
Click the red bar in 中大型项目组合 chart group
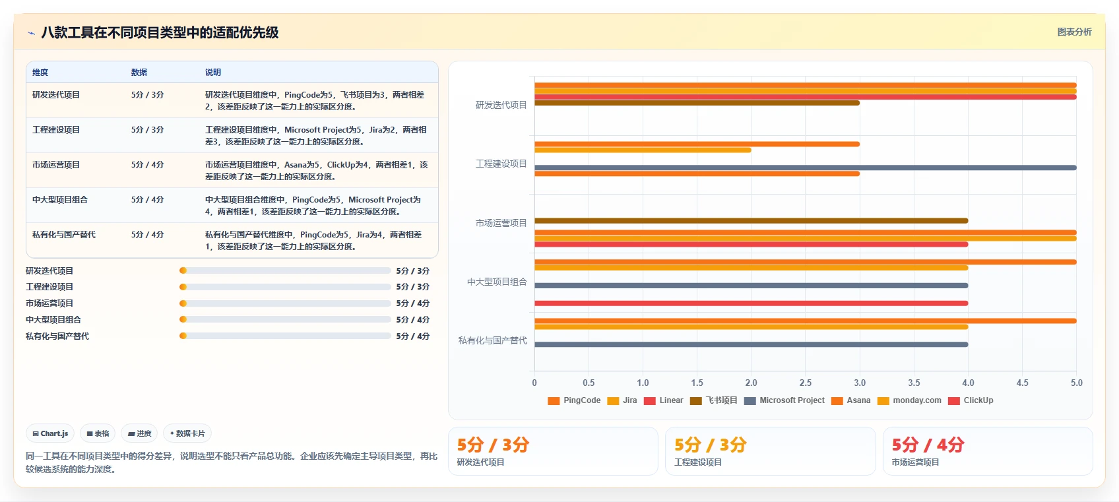click(751, 303)
